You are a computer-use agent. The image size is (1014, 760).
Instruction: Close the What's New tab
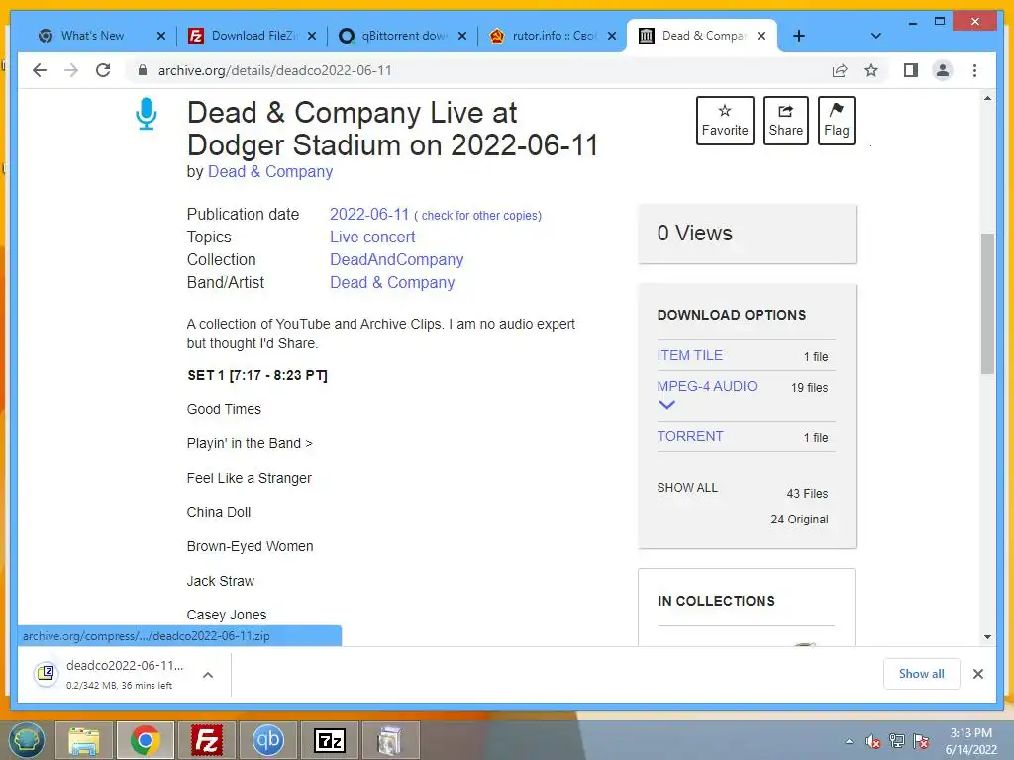(161, 36)
